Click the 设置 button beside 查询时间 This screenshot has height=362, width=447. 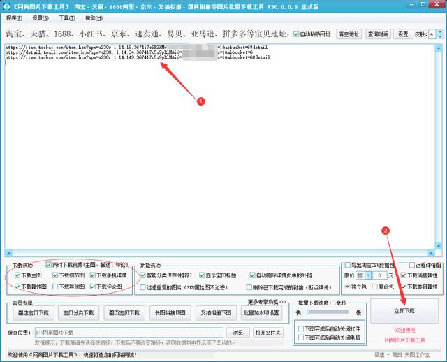[x=403, y=34]
